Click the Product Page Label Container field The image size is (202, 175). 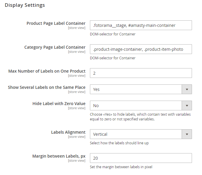[x=141, y=25]
